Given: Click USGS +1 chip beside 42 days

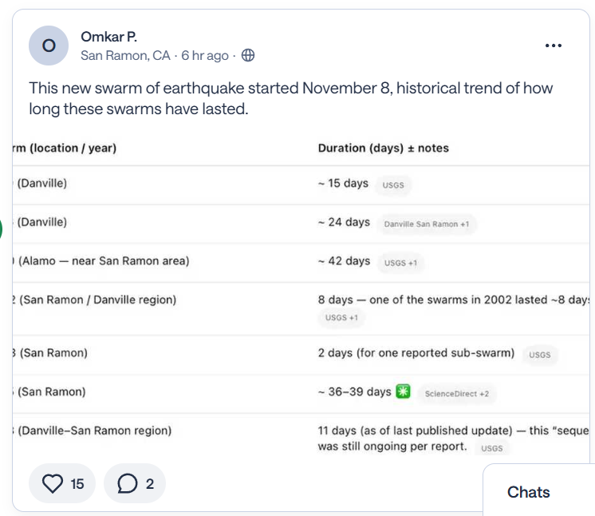Looking at the screenshot, I should coord(401,263).
